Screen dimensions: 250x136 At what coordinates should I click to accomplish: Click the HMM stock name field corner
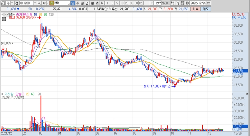68,4
